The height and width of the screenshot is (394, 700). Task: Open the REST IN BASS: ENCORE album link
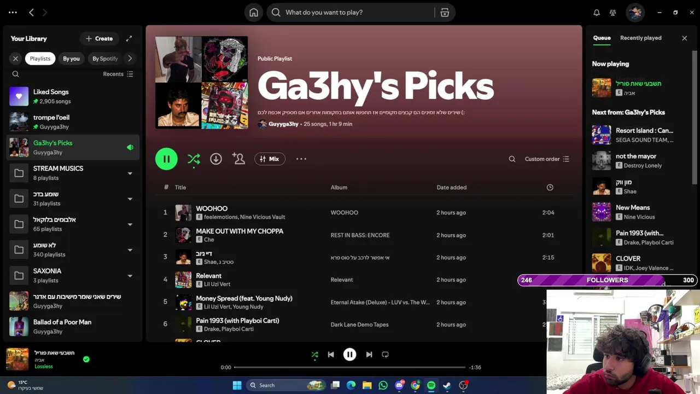tap(360, 235)
